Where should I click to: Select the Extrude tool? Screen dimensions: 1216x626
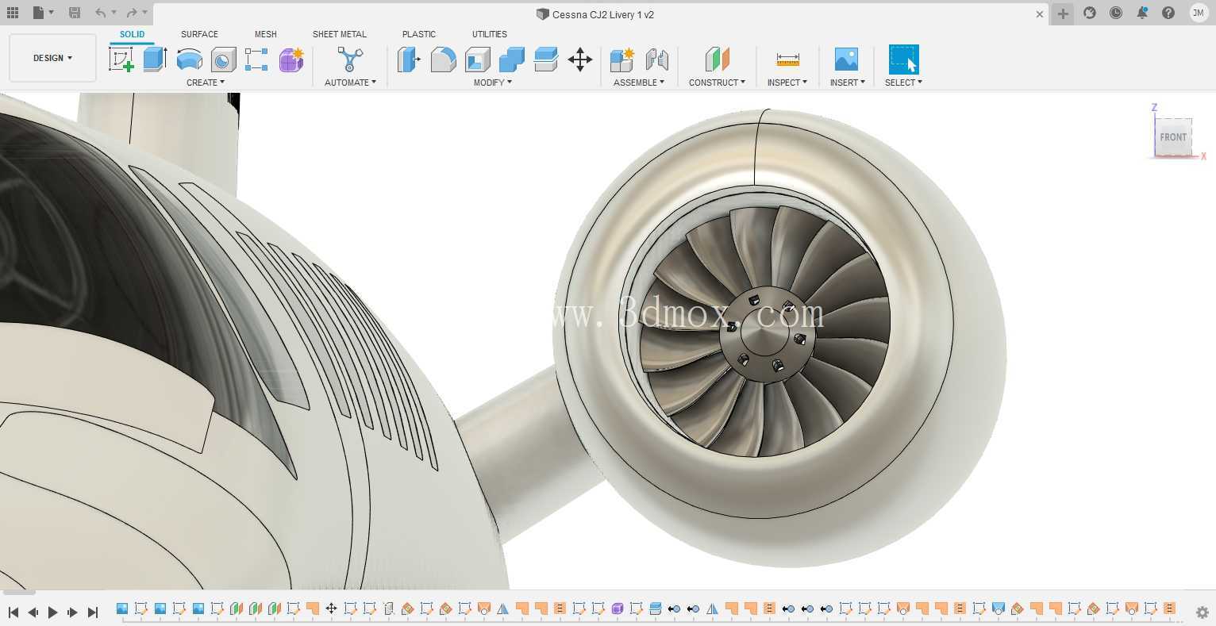click(155, 60)
